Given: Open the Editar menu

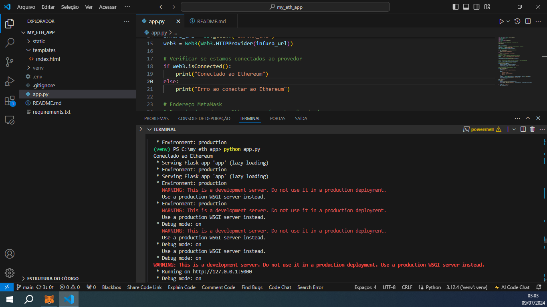Looking at the screenshot, I should tap(48, 7).
